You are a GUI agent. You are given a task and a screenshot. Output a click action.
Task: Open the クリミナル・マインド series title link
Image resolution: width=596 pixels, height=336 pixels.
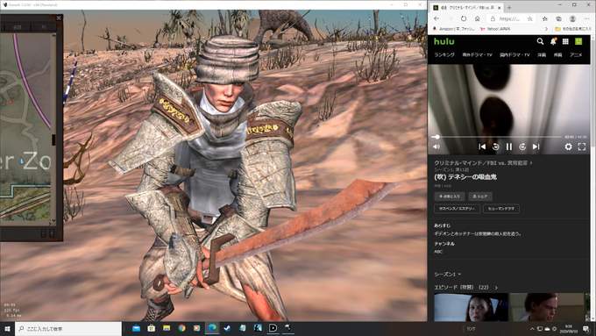[483, 163]
